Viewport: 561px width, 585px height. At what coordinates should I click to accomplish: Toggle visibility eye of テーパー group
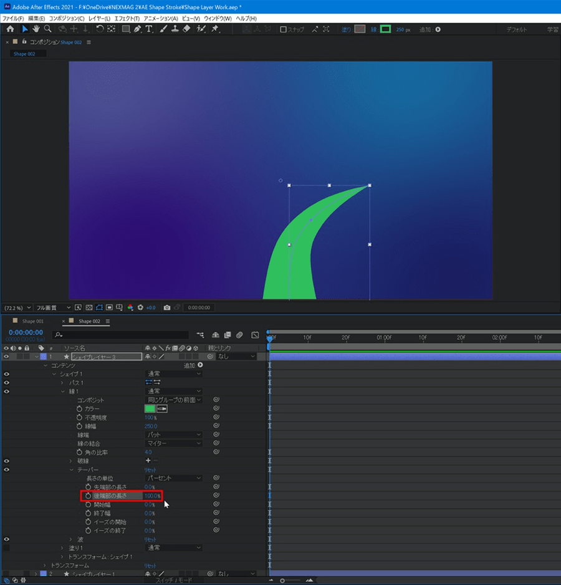coord(7,470)
